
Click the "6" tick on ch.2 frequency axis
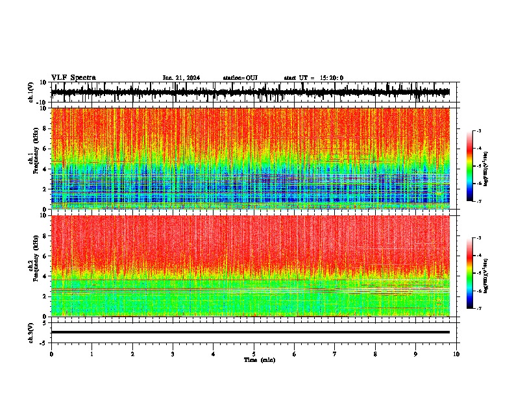(x=45, y=256)
